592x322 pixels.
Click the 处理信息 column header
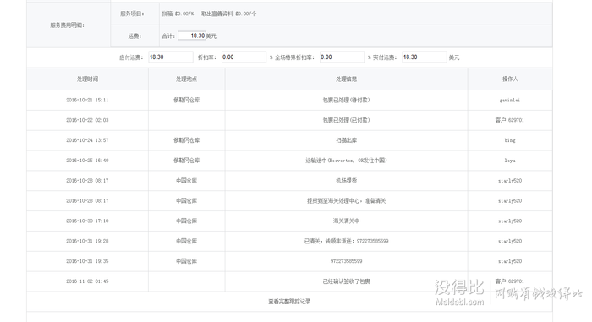[346, 79]
